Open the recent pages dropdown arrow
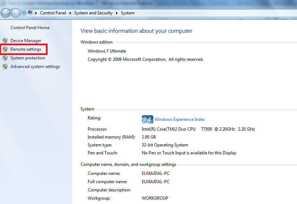Viewport: 297px width, 204px height. (23, 13)
